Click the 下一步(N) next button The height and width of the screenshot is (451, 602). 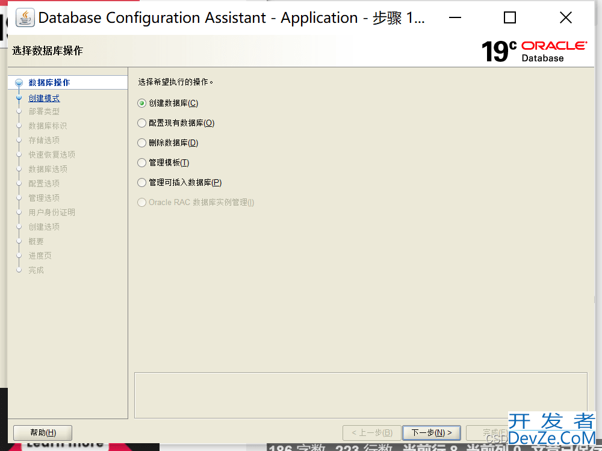click(x=431, y=433)
